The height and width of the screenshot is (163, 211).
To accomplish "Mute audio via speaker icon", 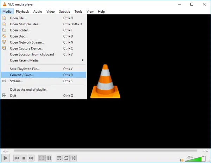I will (181, 160).
